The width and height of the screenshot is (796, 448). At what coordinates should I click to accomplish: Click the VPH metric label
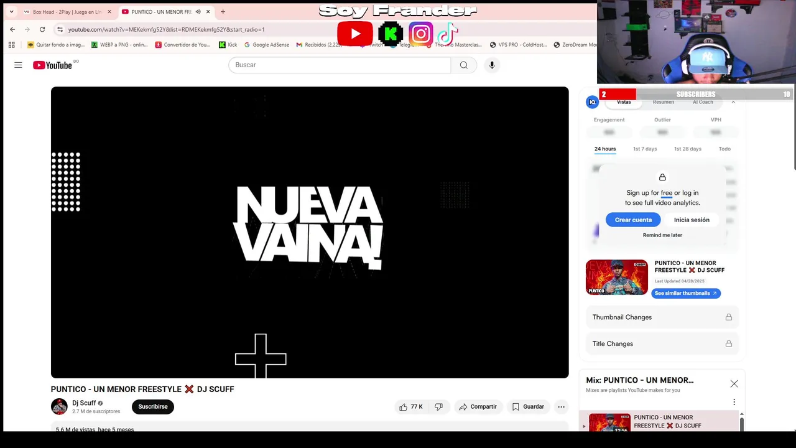point(716,119)
